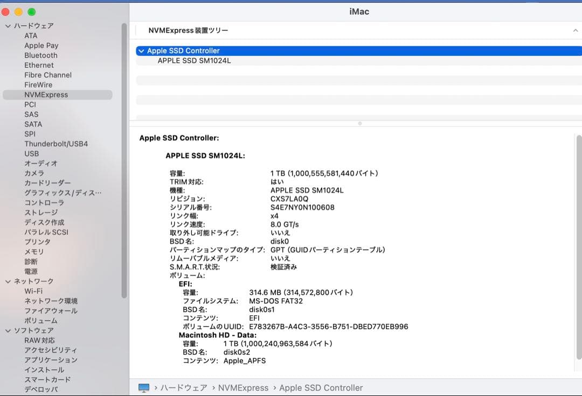This screenshot has width=582, height=396.
Task: Collapse the Apple SSD Controller tree row
Action: click(x=141, y=51)
